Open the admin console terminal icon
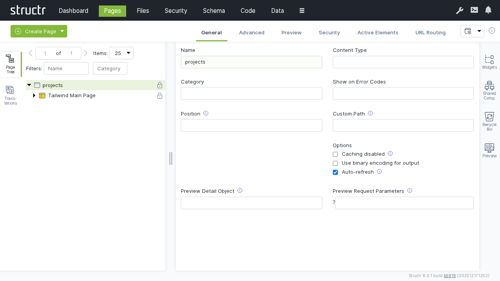This screenshot has height=281, width=500. click(x=474, y=10)
